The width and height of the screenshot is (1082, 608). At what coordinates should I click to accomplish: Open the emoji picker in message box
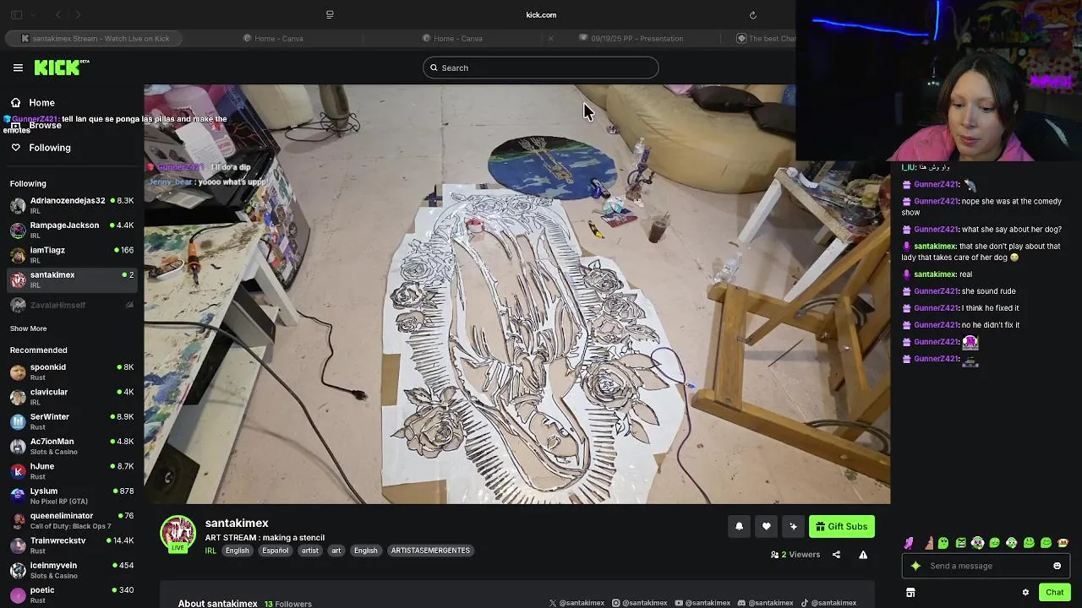click(x=1057, y=566)
